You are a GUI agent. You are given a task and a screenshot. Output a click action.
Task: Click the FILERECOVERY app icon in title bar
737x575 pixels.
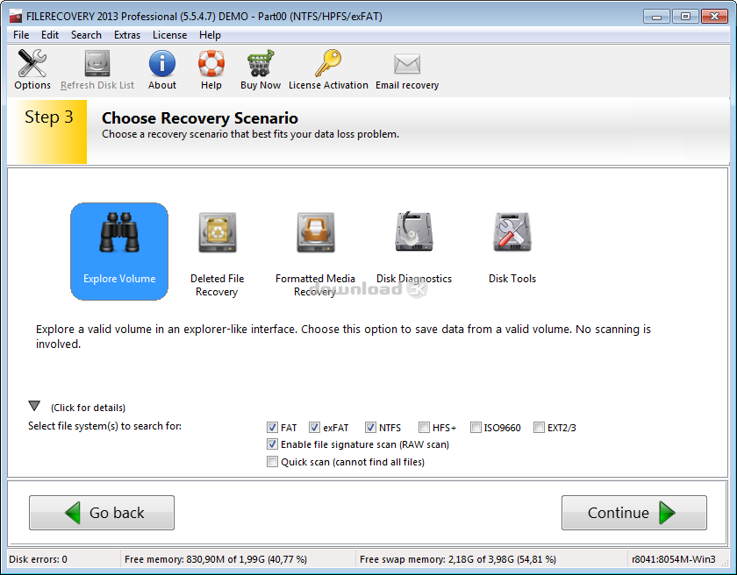(x=16, y=17)
